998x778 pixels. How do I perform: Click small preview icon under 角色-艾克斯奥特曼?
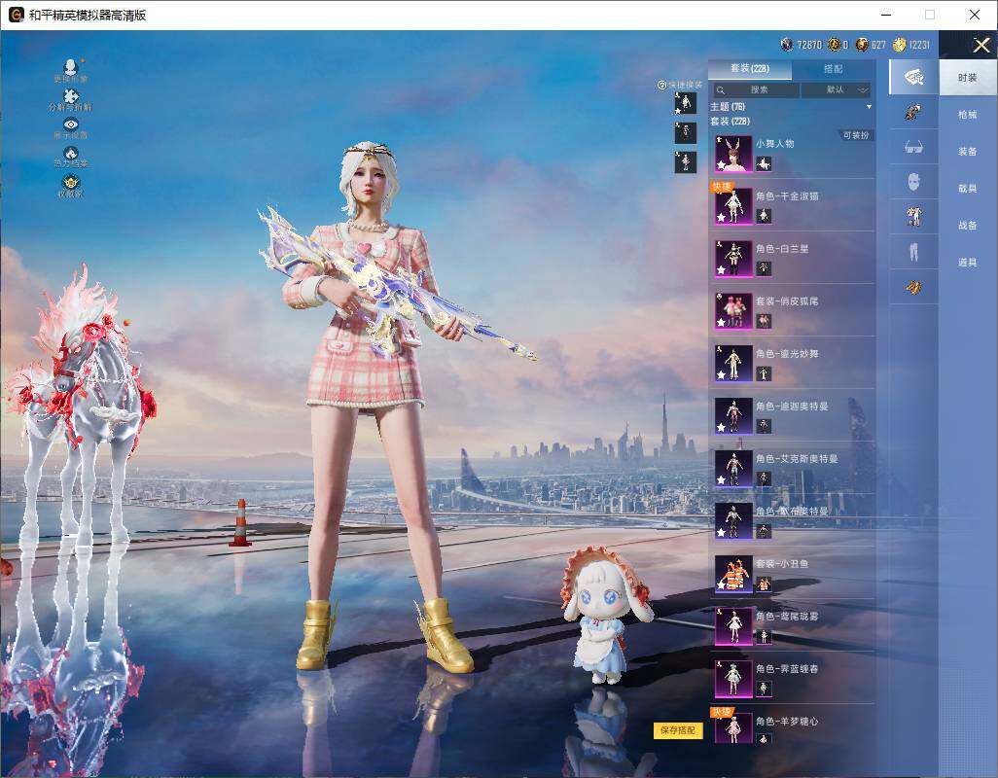[x=764, y=479]
